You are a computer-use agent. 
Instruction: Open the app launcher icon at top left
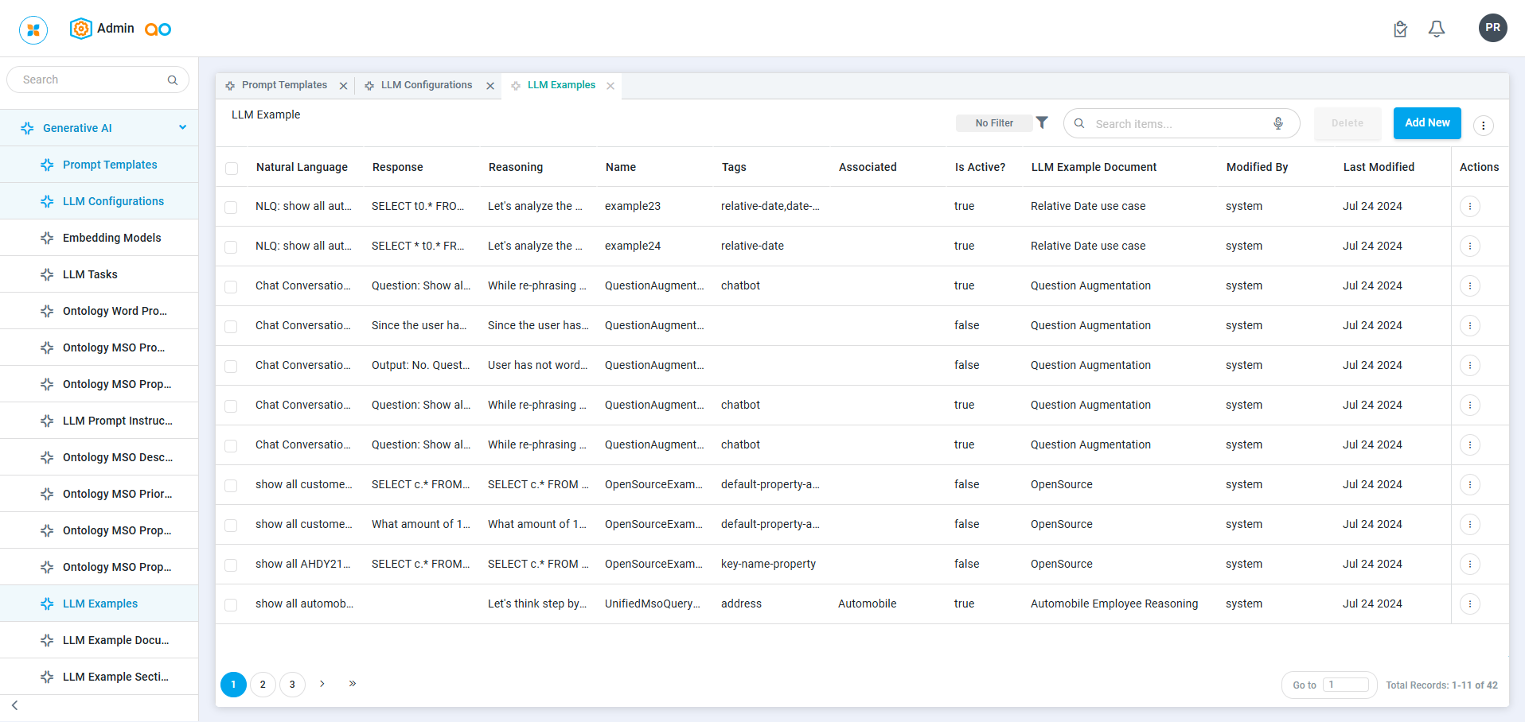(x=33, y=29)
